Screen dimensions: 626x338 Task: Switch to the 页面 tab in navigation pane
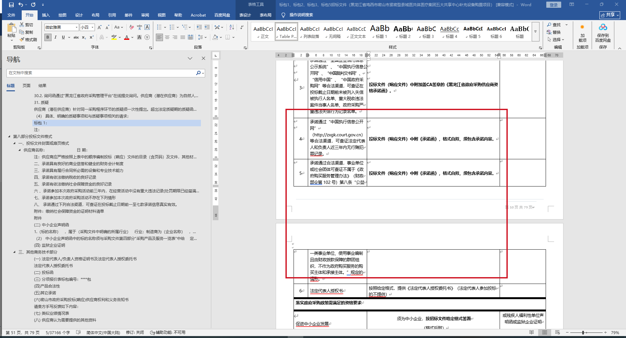coord(27,86)
